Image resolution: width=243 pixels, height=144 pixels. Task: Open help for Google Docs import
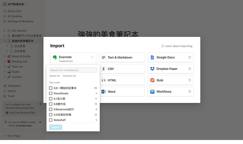190,57
